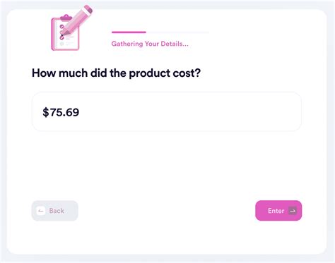Click the eraser tip of the pencil
This screenshot has width=335, height=263.
[x=88, y=9]
